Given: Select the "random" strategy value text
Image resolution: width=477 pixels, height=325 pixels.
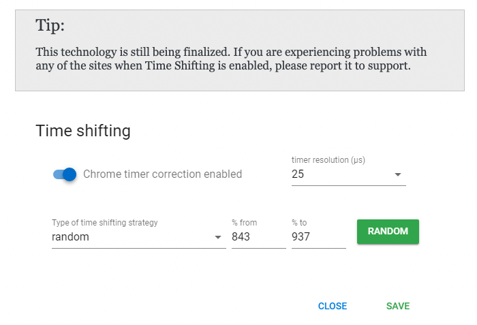Looking at the screenshot, I should (71, 237).
